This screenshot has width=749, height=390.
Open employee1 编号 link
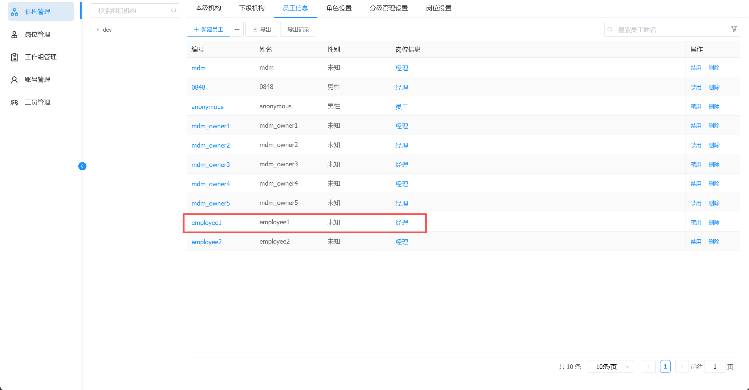206,223
